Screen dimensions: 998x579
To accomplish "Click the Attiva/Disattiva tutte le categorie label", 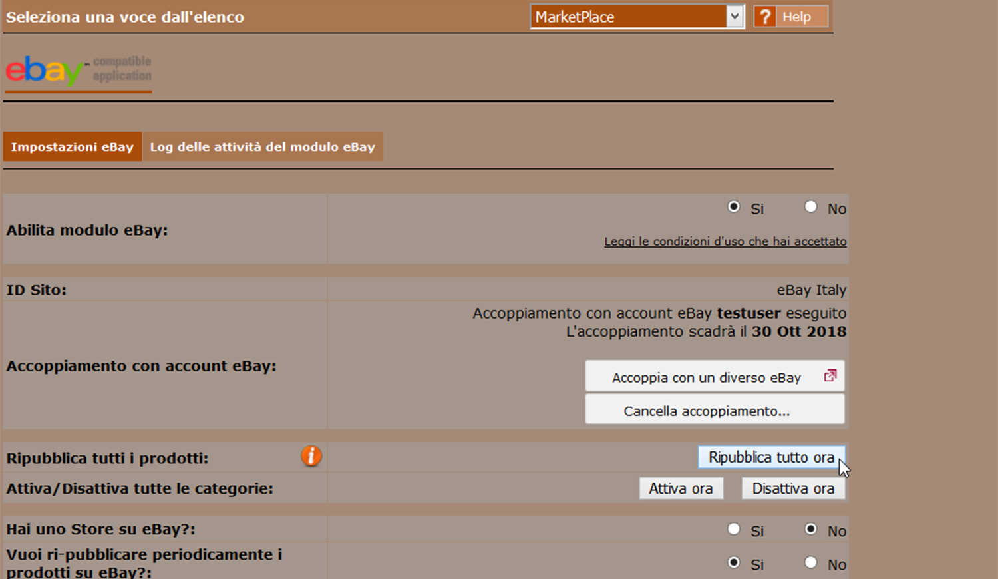I will [x=140, y=488].
